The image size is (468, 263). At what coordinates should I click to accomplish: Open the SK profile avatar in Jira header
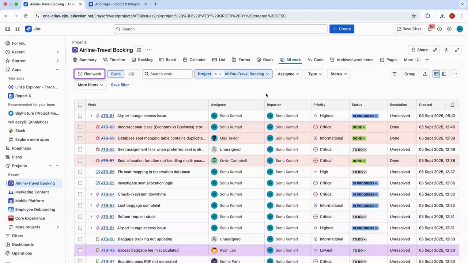pos(460,29)
